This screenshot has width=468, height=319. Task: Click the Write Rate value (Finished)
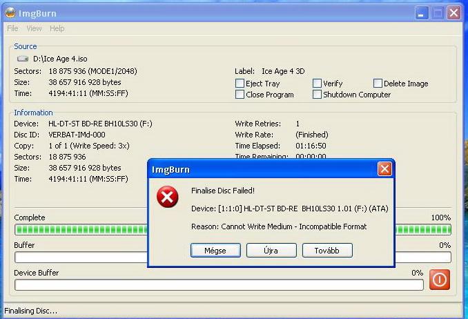click(312, 135)
